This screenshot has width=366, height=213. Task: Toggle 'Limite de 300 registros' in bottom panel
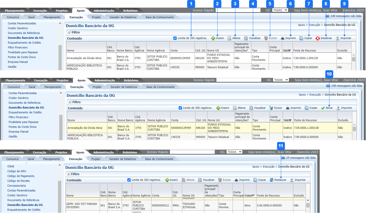pos(129,180)
